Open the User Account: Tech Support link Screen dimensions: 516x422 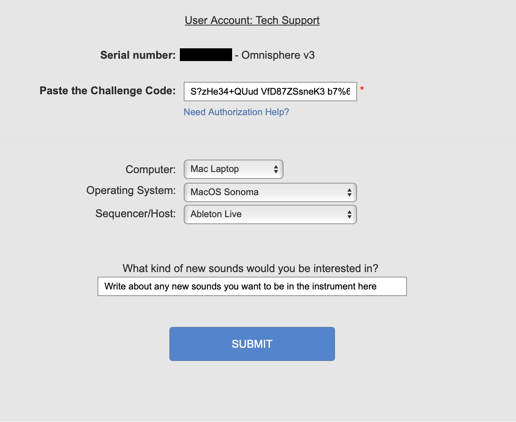252,20
